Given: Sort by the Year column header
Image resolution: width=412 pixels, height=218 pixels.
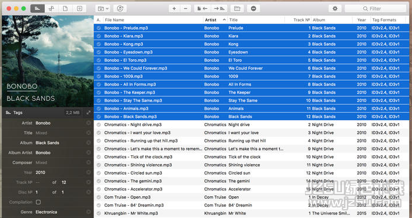Looking at the screenshot, I should click(x=361, y=20).
